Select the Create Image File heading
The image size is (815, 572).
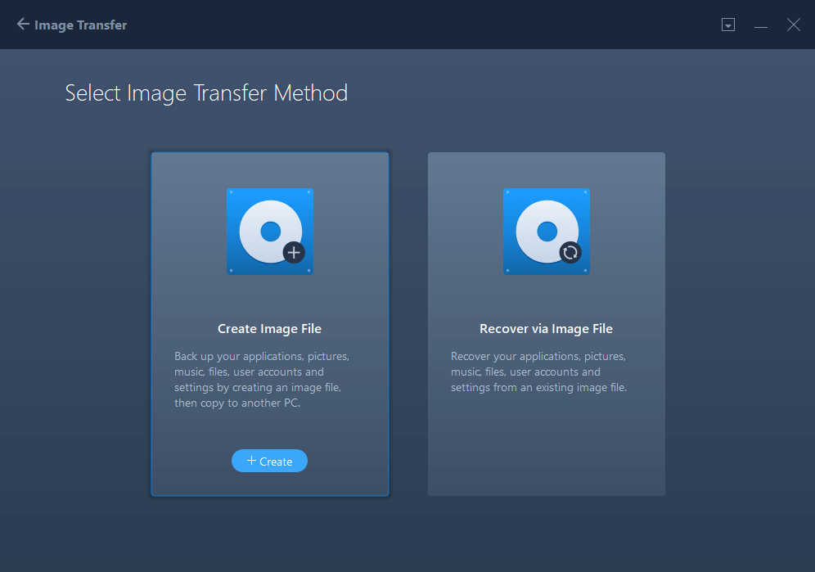click(x=269, y=329)
